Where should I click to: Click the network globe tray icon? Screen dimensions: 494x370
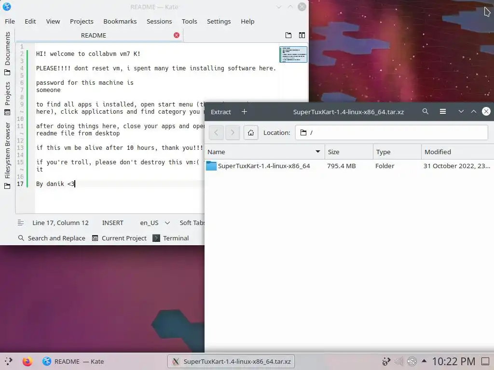tap(412, 361)
